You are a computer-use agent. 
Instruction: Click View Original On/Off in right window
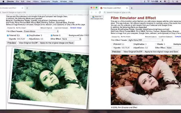(x=133, y=52)
